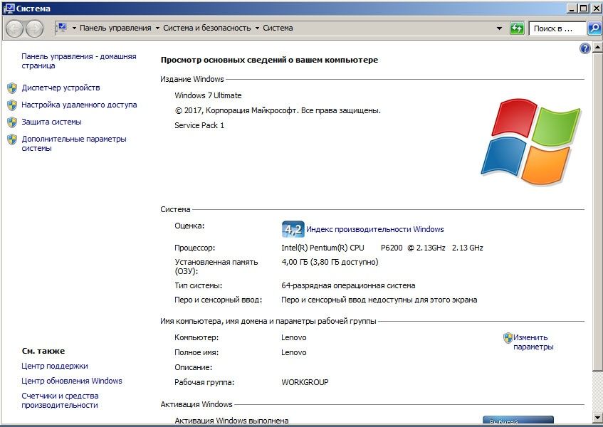Screen dimensions: 603x427
Task: Click the Service Pack 1 text
Action: coord(199,125)
